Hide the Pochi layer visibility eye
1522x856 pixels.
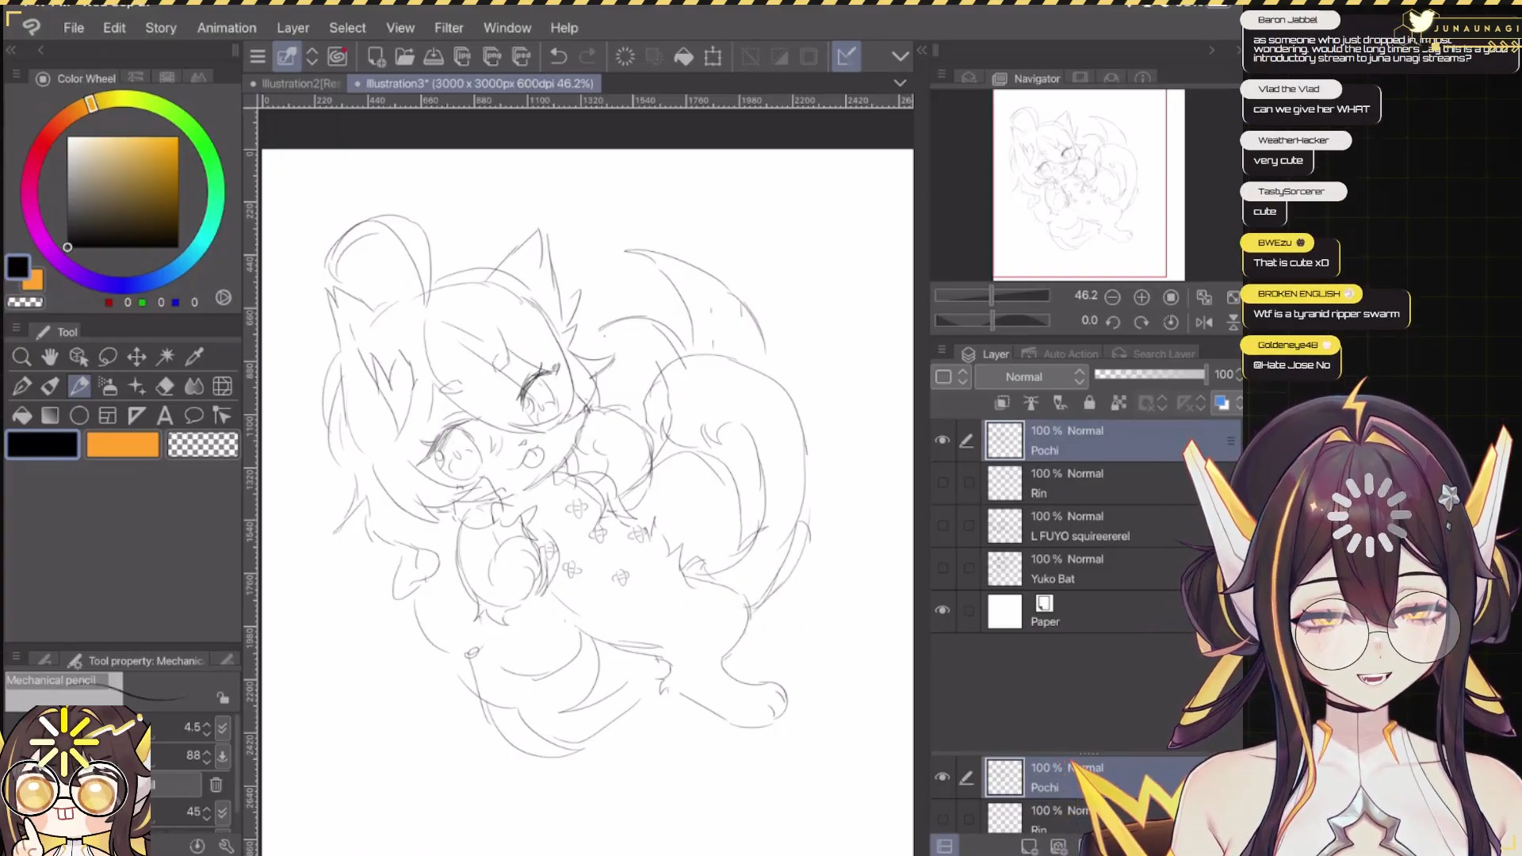(943, 440)
